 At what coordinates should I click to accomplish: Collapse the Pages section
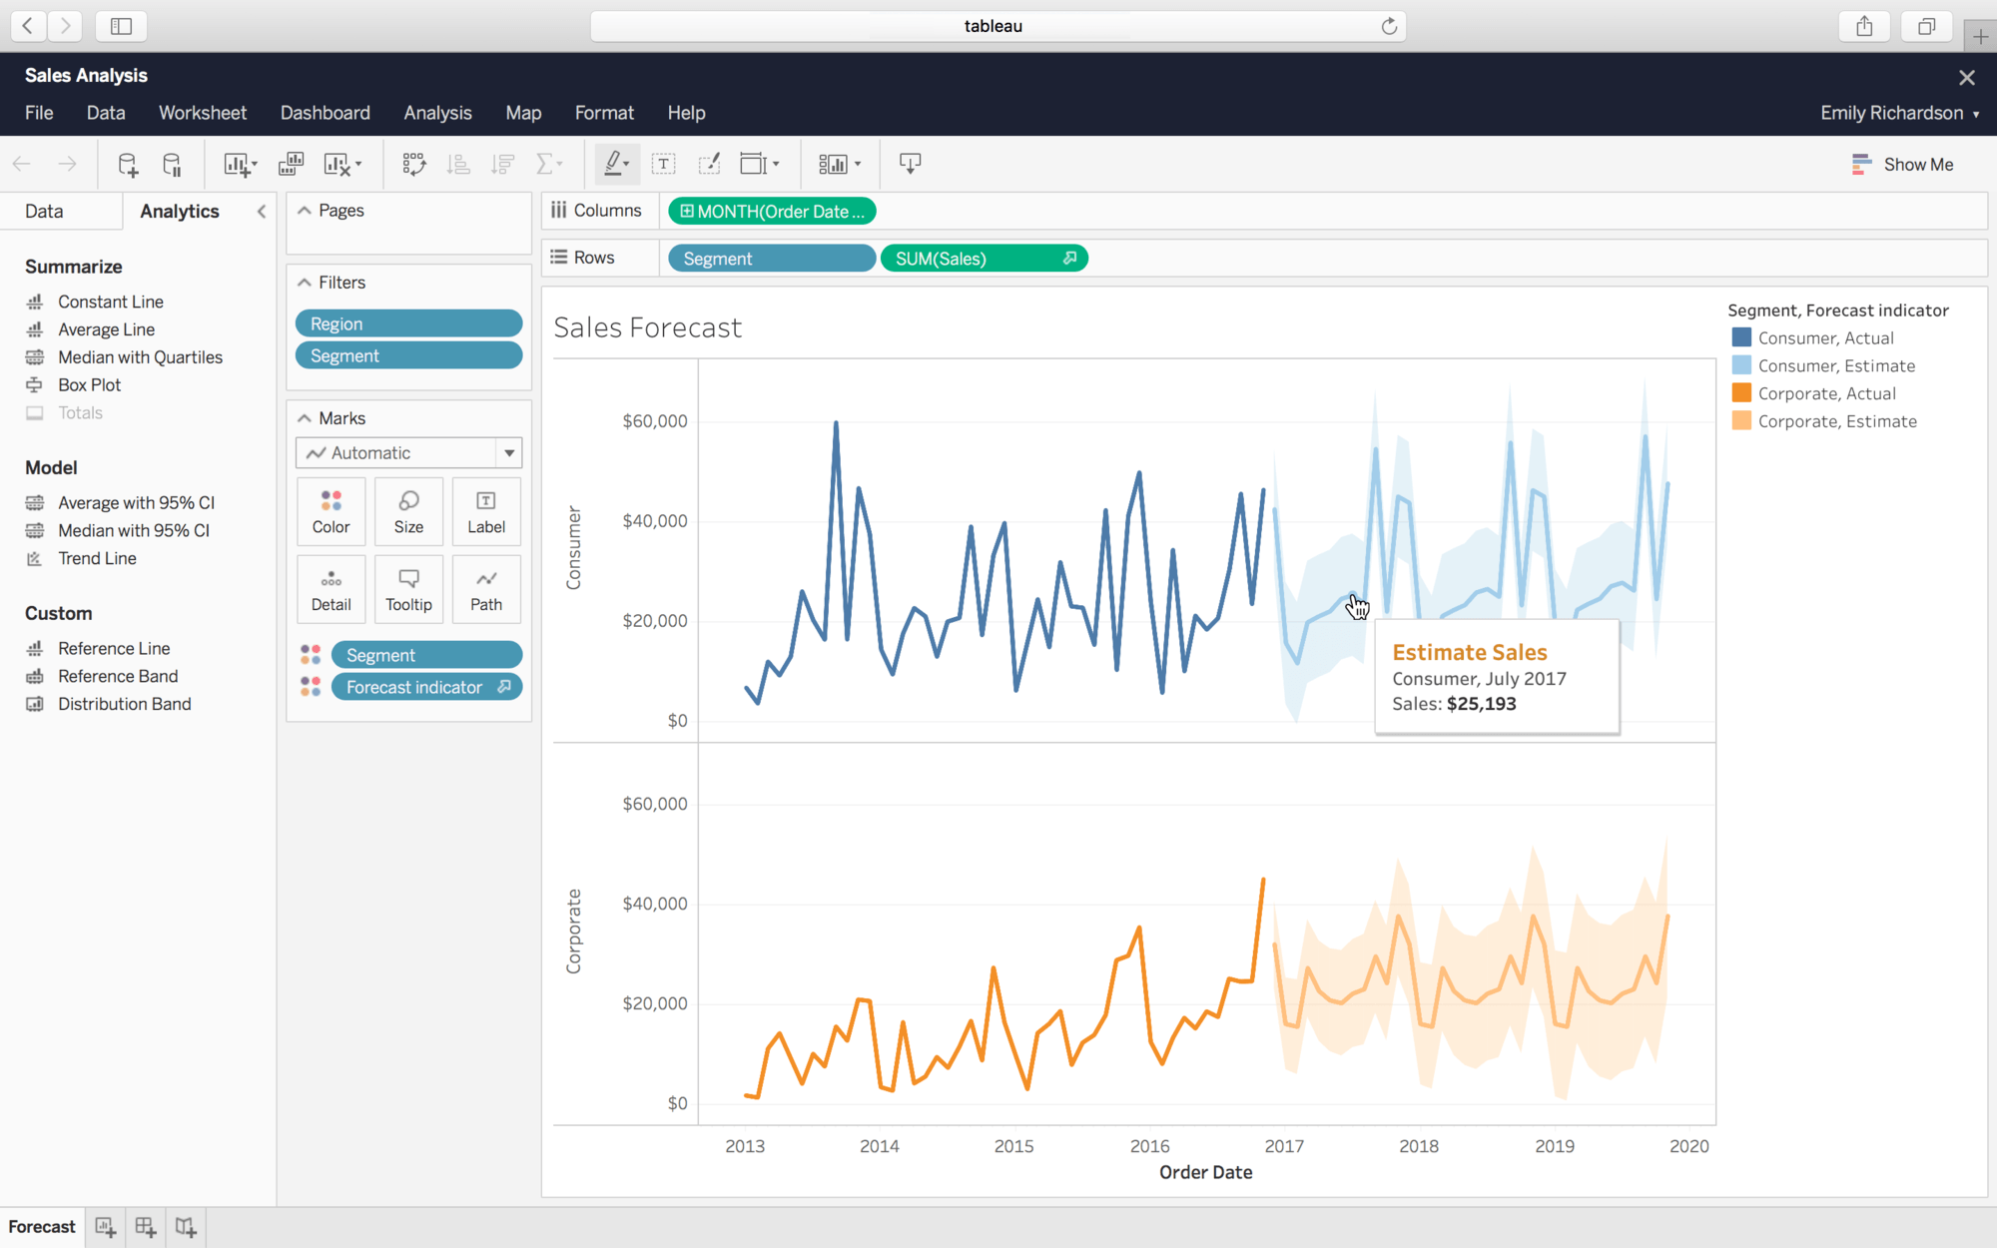pos(307,210)
